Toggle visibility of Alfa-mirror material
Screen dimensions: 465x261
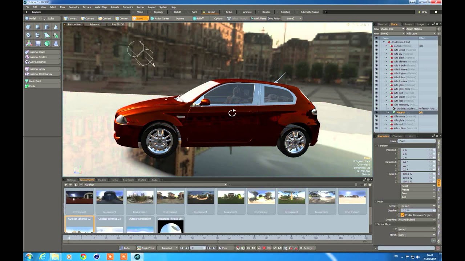[376, 117]
